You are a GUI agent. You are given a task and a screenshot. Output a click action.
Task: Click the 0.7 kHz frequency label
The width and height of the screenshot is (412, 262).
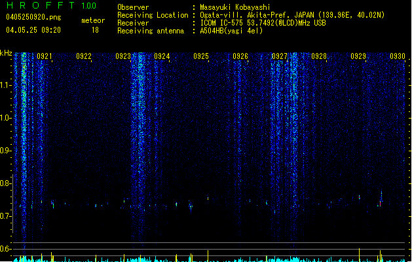6,216
